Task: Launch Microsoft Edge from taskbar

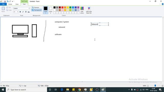Action: [x=62, y=90]
